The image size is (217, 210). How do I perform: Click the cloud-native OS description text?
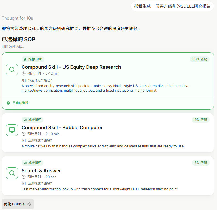tap(103, 146)
